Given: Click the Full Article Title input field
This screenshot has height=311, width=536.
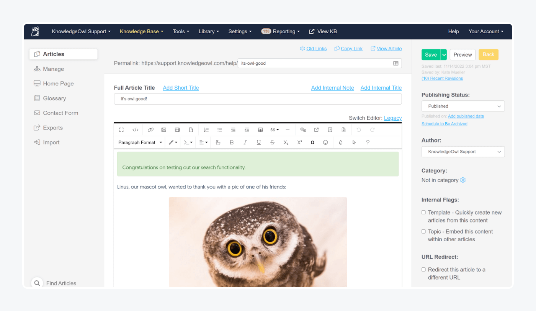Looking at the screenshot, I should (x=258, y=99).
